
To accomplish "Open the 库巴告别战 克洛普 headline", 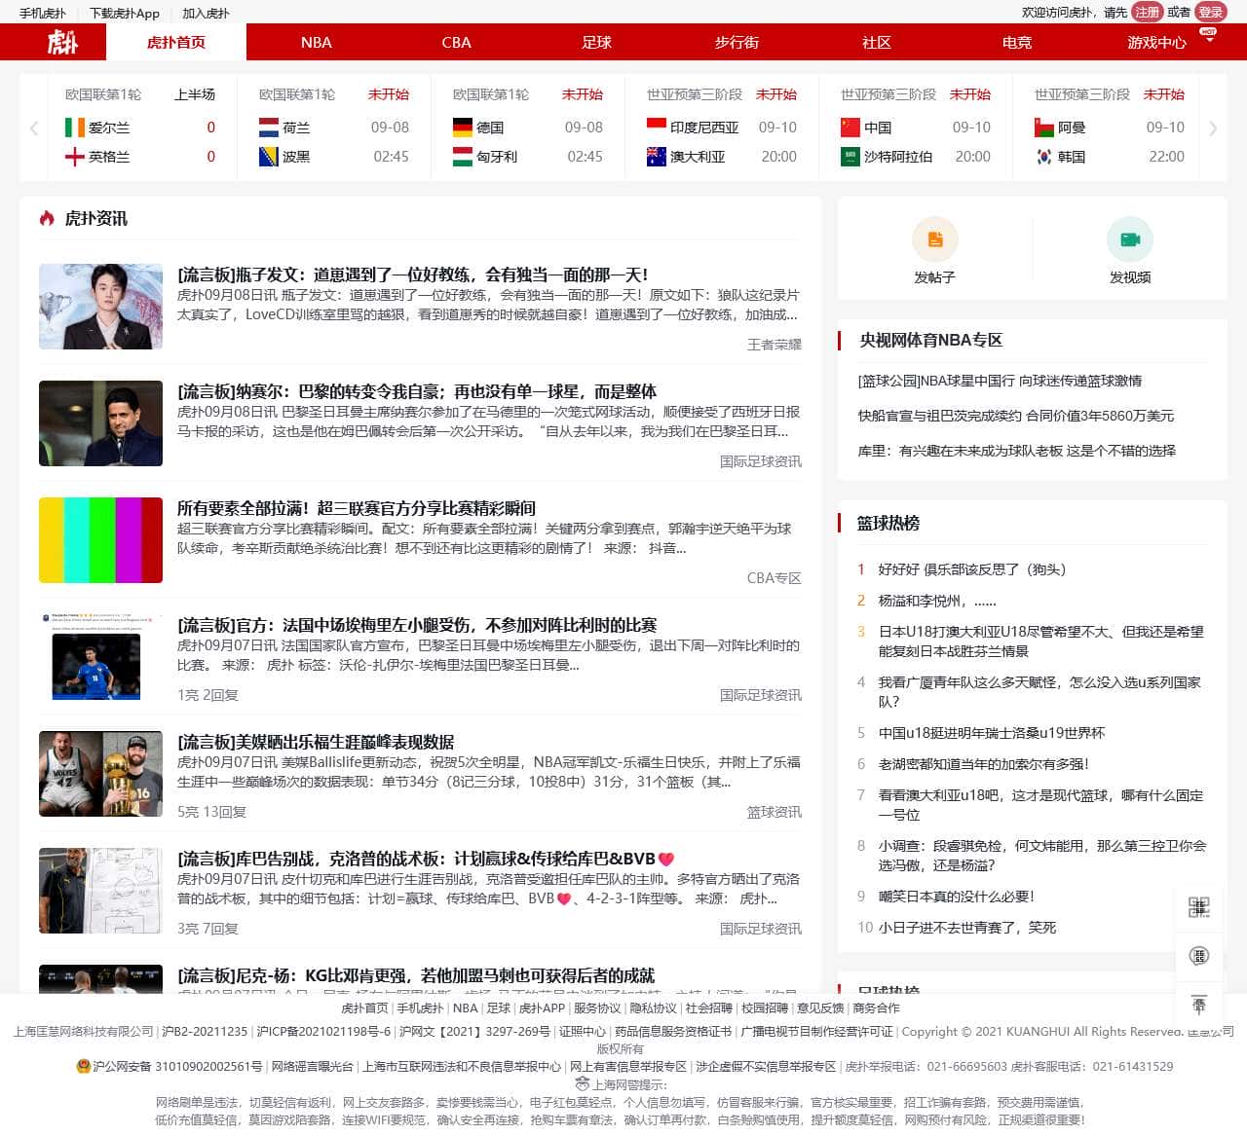I will 426,859.
